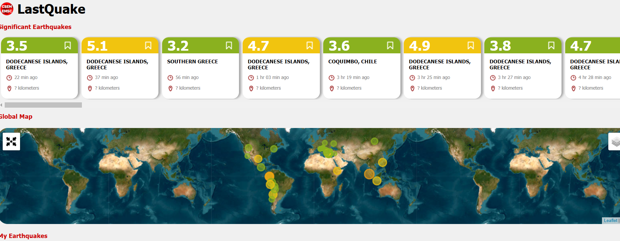Image resolution: width=620 pixels, height=241 pixels.
Task: Bookmark the 3.5 Dodecanese Islands earthquake
Action: click(x=68, y=46)
